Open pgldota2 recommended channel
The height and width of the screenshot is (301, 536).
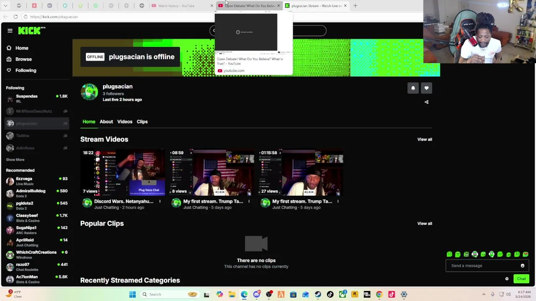(36, 206)
